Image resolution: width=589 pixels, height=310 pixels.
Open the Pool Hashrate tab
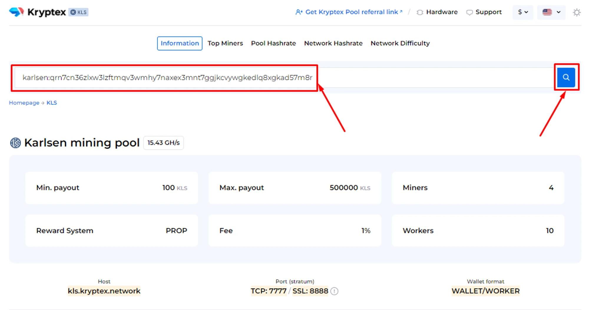tap(273, 43)
